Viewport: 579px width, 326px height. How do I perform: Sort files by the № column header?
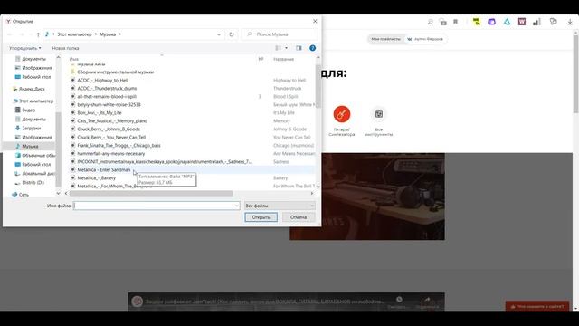coord(261,59)
